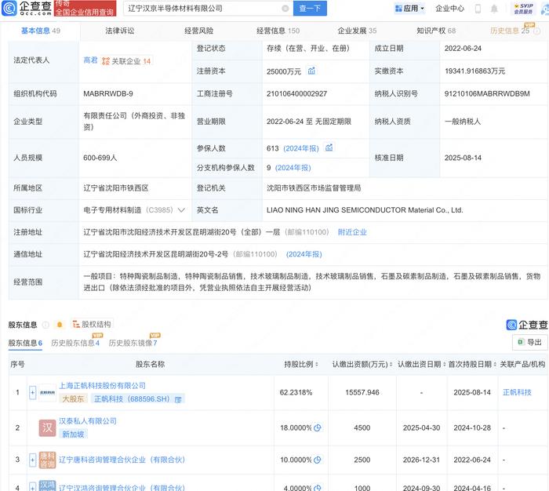The height and width of the screenshot is (491, 549).
Task: Select 股东信息 6 sub-tab
Action: (x=25, y=344)
